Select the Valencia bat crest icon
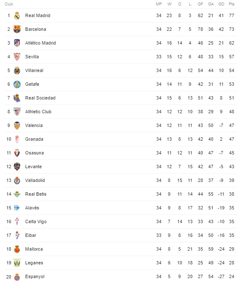The width and height of the screenshot is (238, 286). pyautogui.click(x=17, y=125)
